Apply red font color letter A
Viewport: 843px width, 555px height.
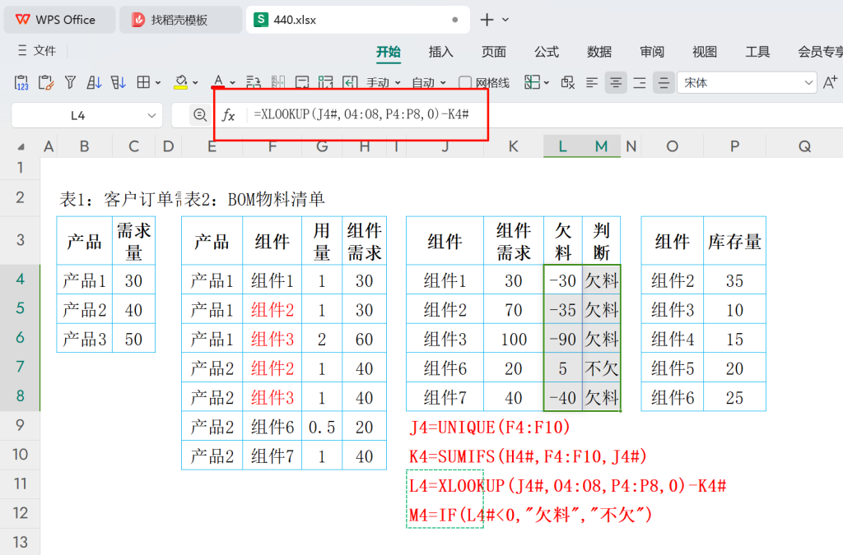(217, 82)
